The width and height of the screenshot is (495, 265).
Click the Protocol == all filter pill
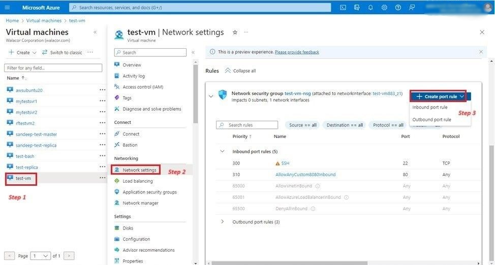pos(388,125)
